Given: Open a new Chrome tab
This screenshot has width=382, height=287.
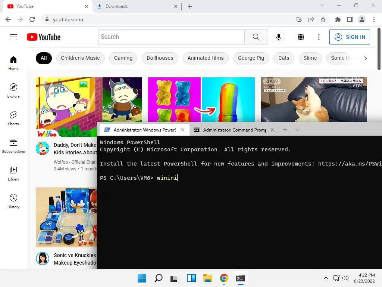Looking at the screenshot, I should 190,6.
